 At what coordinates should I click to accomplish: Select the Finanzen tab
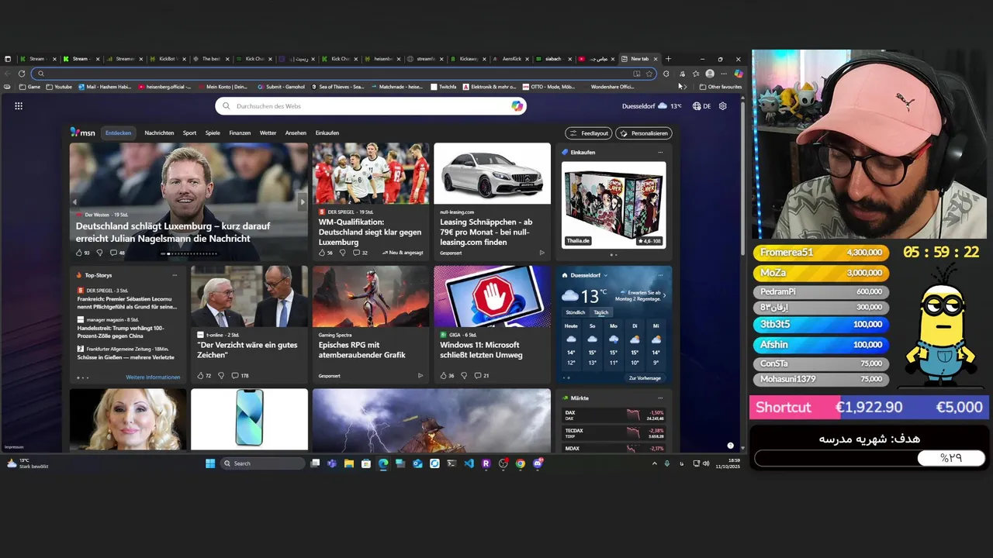(x=240, y=133)
